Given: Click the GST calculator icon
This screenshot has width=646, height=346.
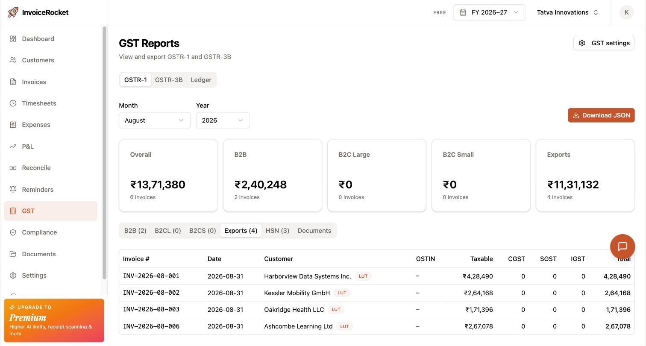Looking at the screenshot, I should tap(13, 211).
